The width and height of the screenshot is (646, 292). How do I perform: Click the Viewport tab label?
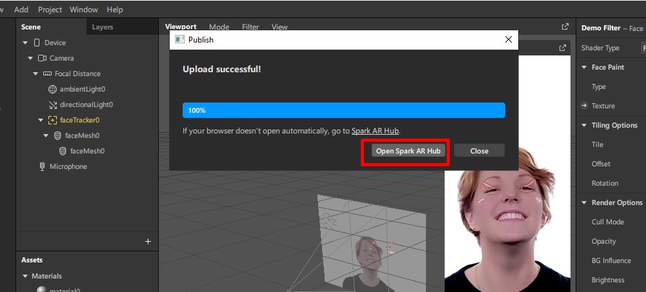coord(181,26)
